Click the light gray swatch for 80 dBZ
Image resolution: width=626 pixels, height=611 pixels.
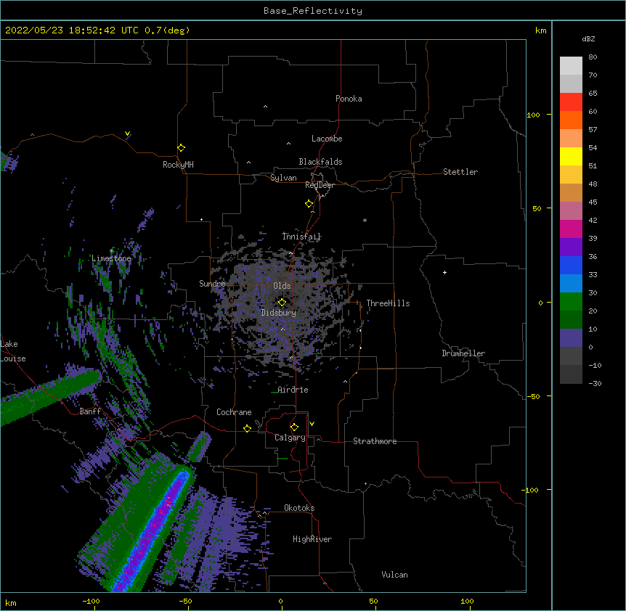click(x=571, y=66)
